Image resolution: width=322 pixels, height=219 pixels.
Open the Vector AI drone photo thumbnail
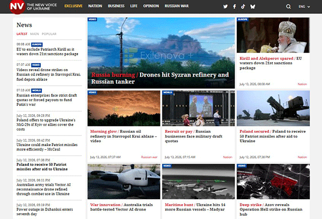click(124, 182)
